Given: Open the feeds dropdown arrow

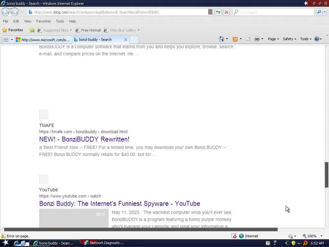Looking at the screenshot, I should (241, 39).
